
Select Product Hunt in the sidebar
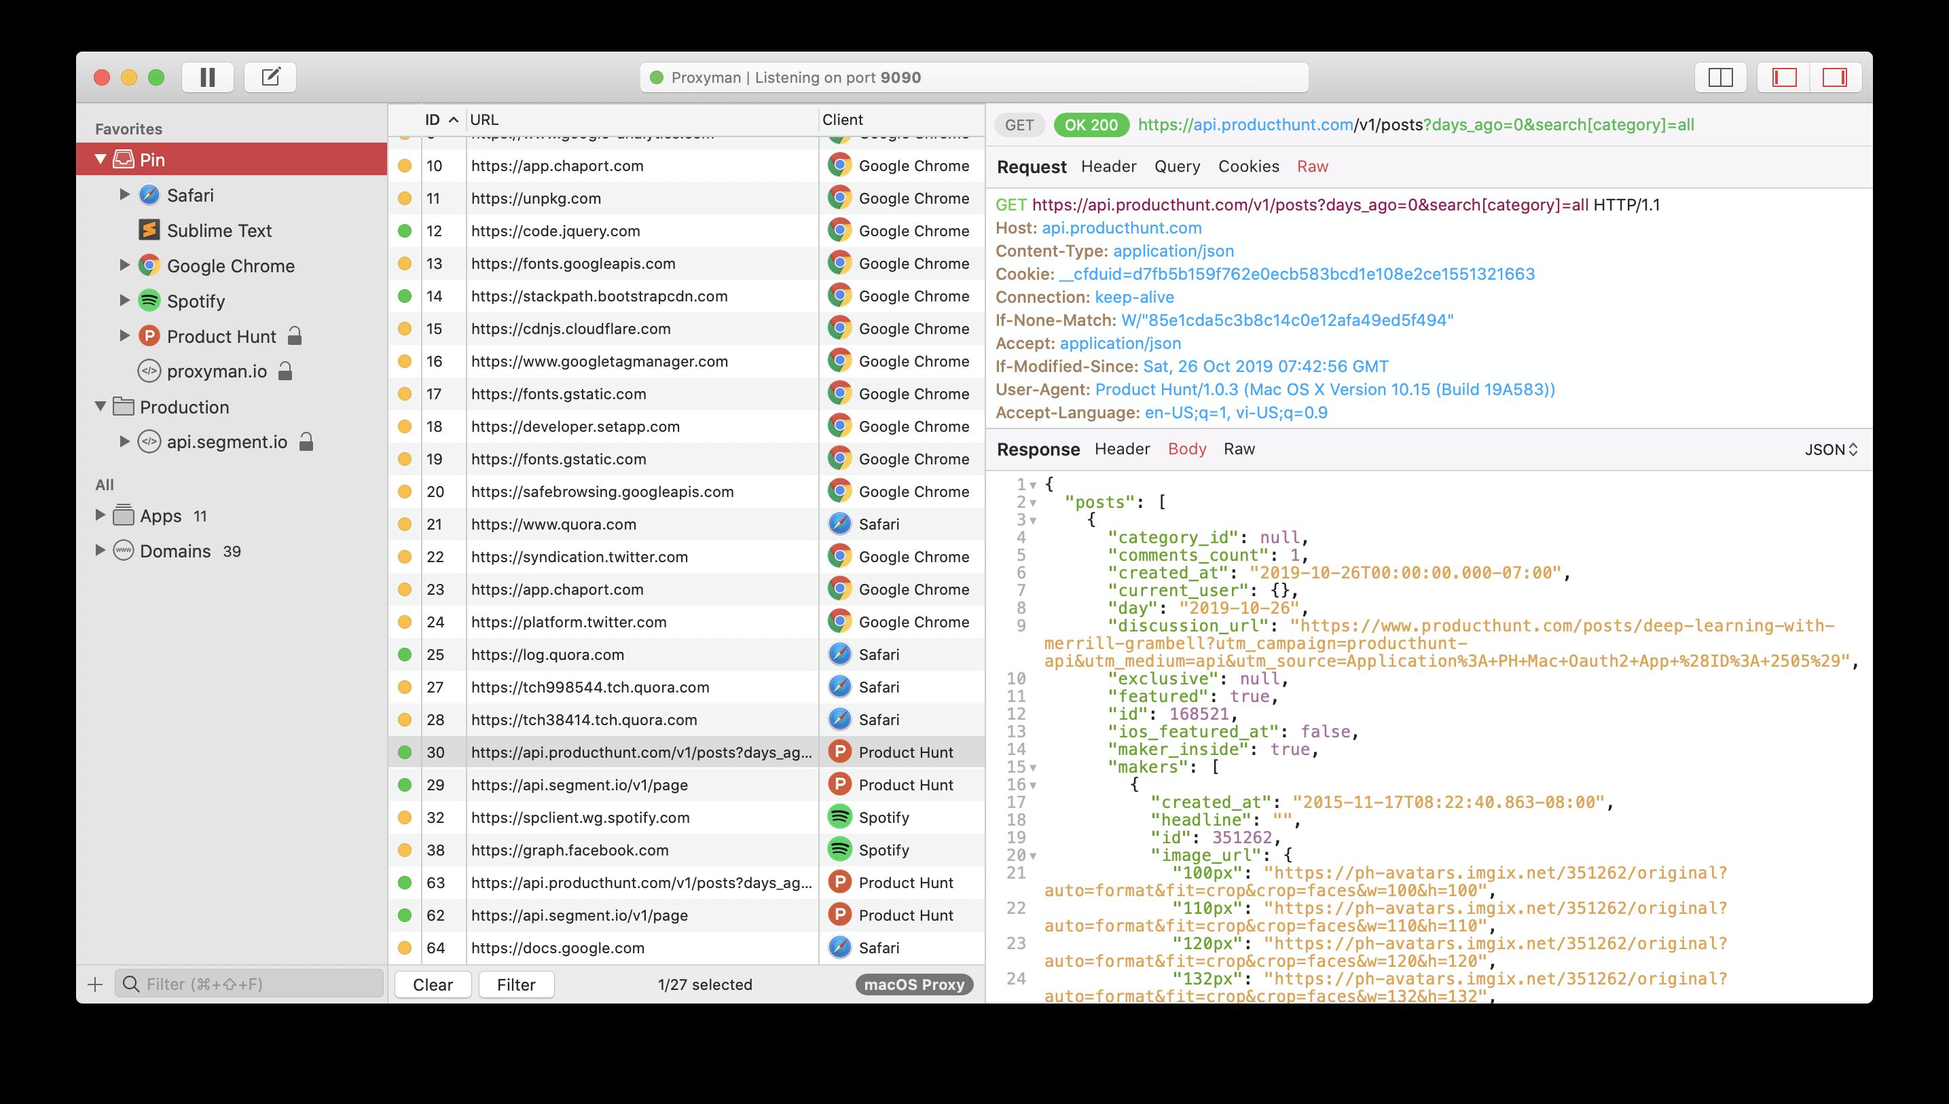(221, 337)
